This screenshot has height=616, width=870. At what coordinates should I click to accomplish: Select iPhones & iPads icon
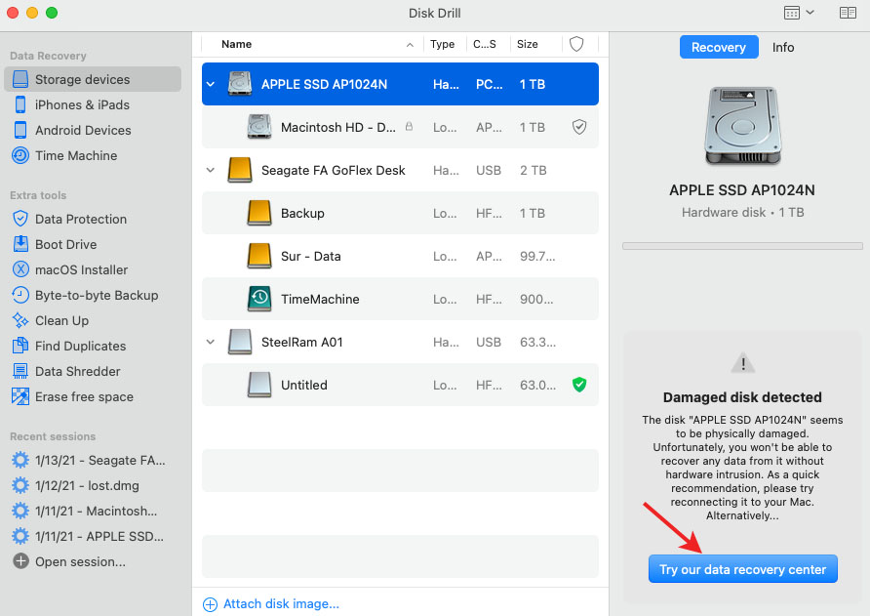(x=20, y=104)
